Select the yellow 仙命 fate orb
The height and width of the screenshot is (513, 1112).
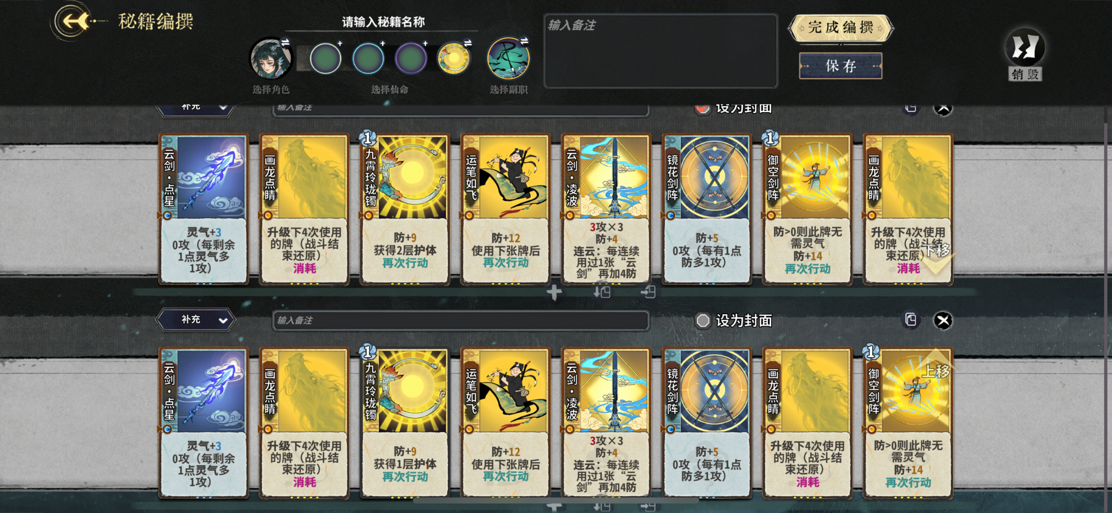453,58
